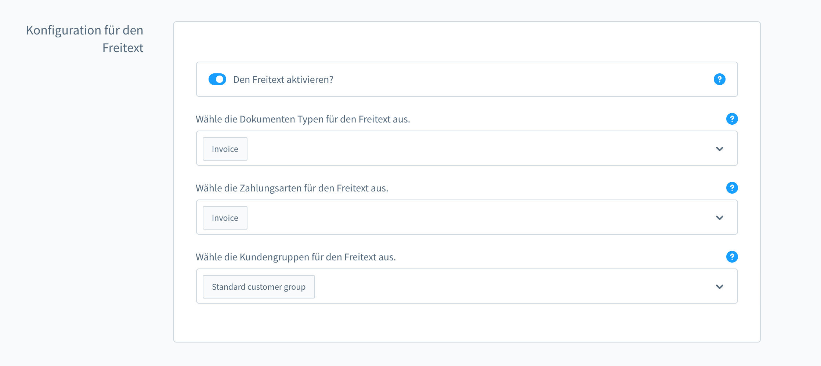
Task: Expand the Zahlungsarten dropdown chevron
Action: [x=719, y=218]
